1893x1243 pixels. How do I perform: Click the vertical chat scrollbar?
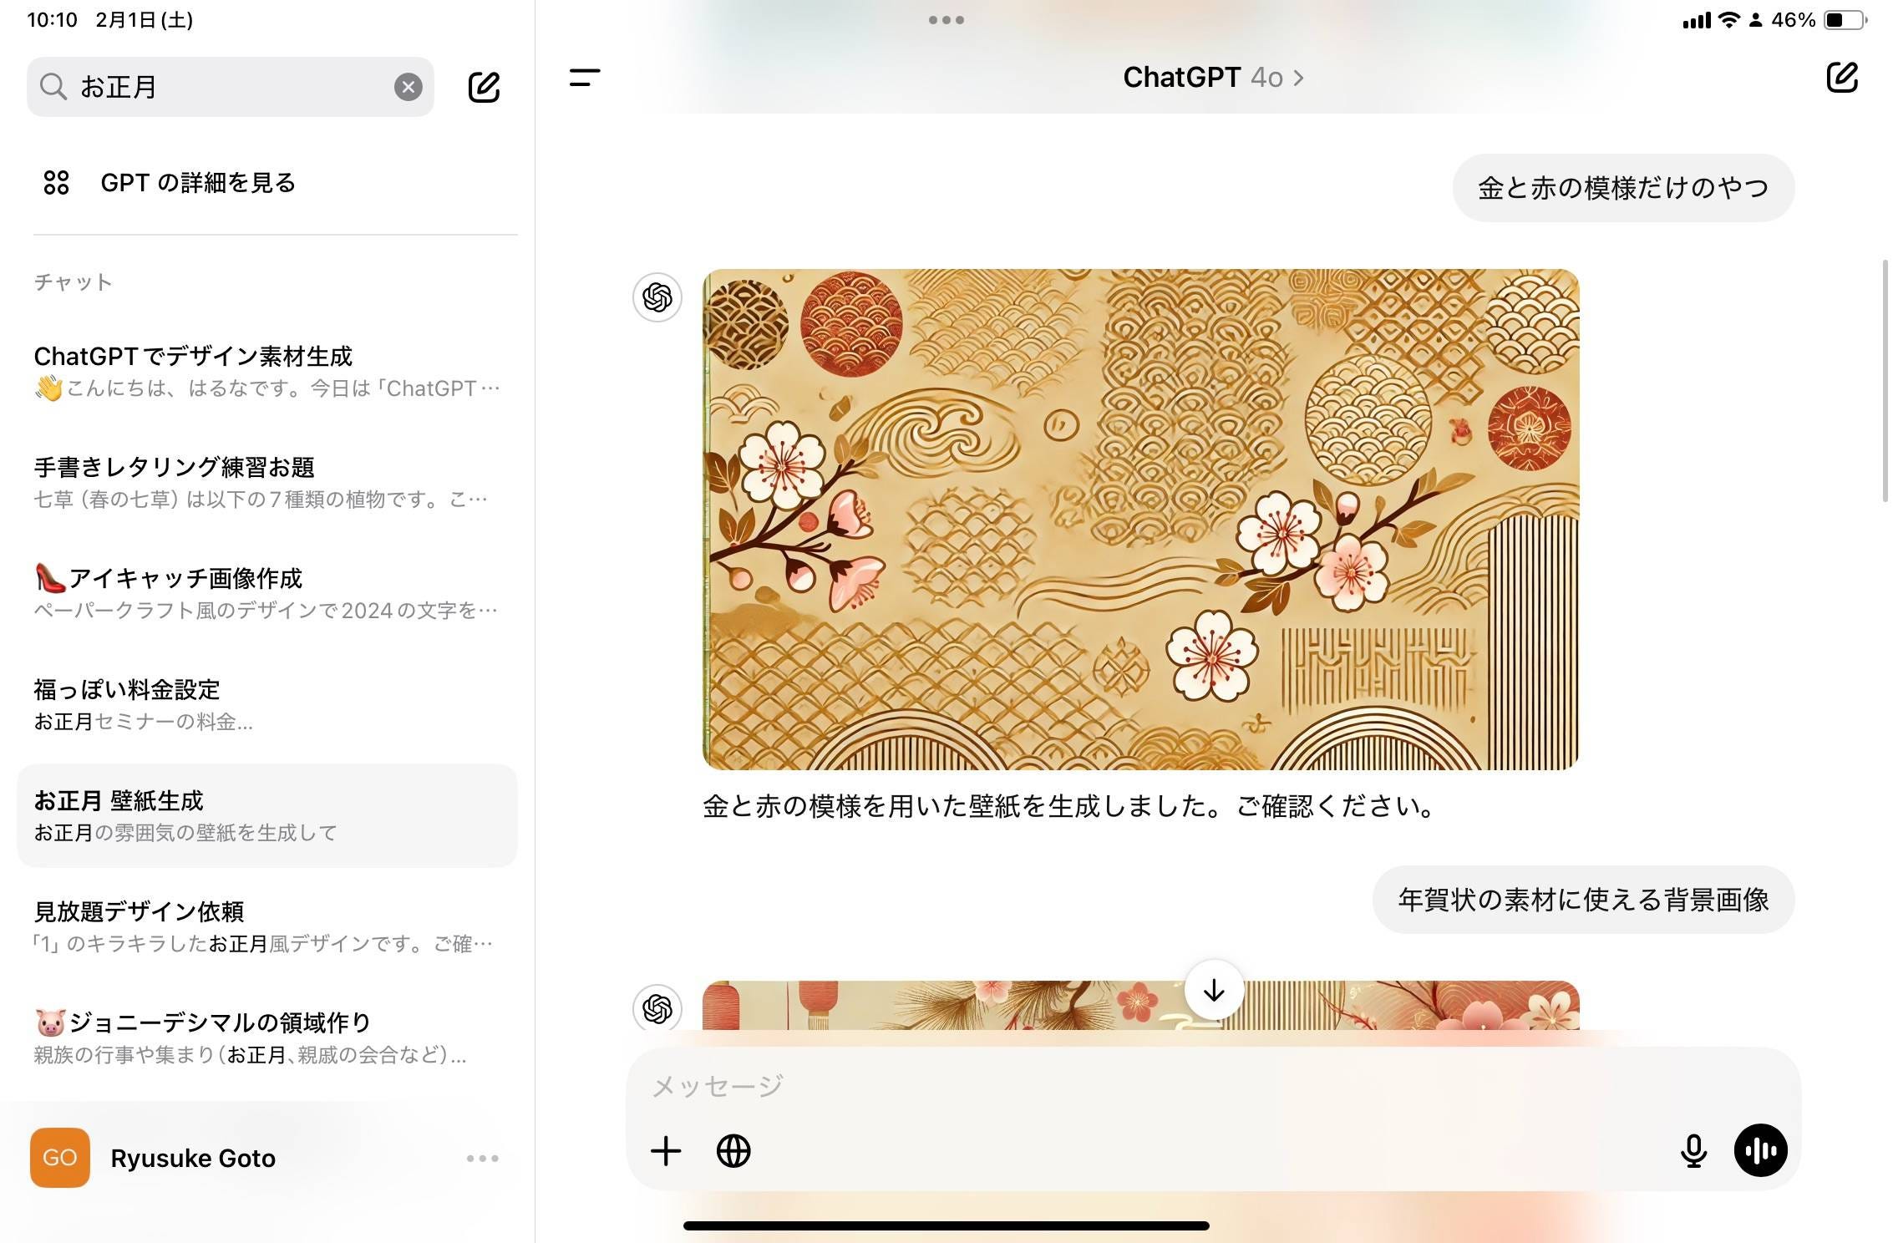click(x=1885, y=381)
